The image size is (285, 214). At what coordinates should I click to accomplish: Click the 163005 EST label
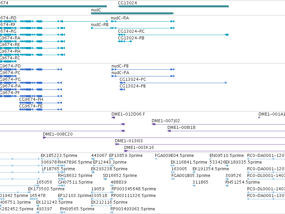pyautogui.click(x=179, y=169)
